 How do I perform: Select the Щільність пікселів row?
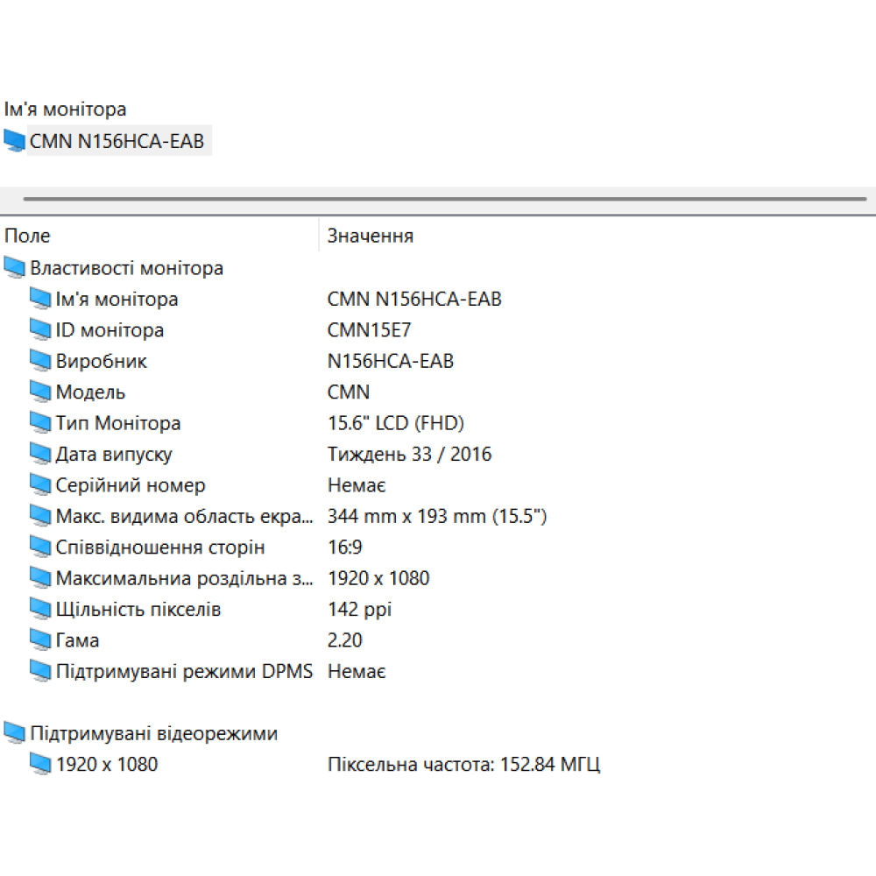[138, 610]
